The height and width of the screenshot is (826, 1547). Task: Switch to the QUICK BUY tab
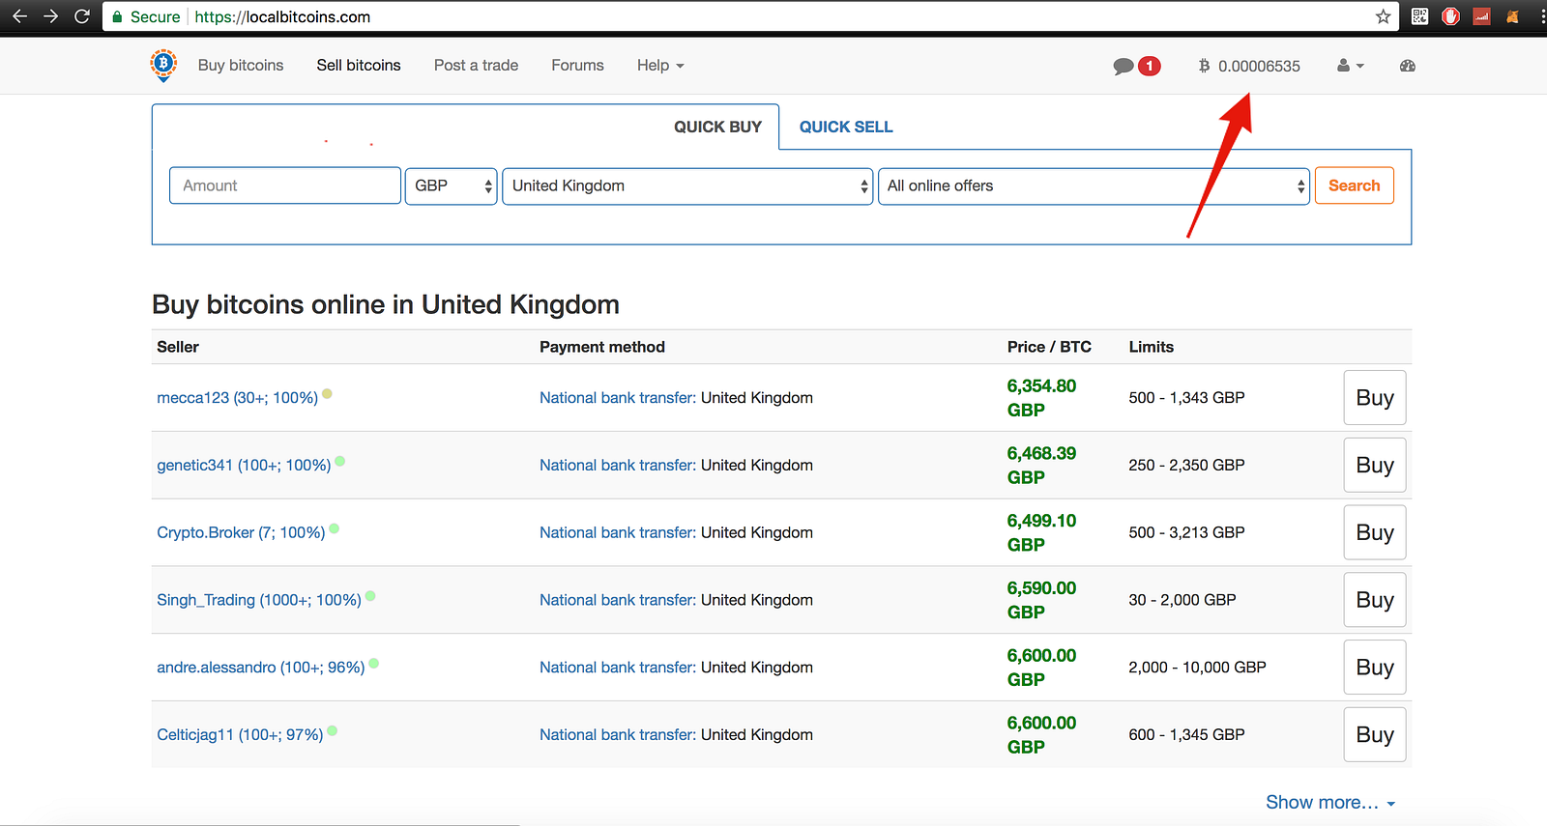point(717,127)
